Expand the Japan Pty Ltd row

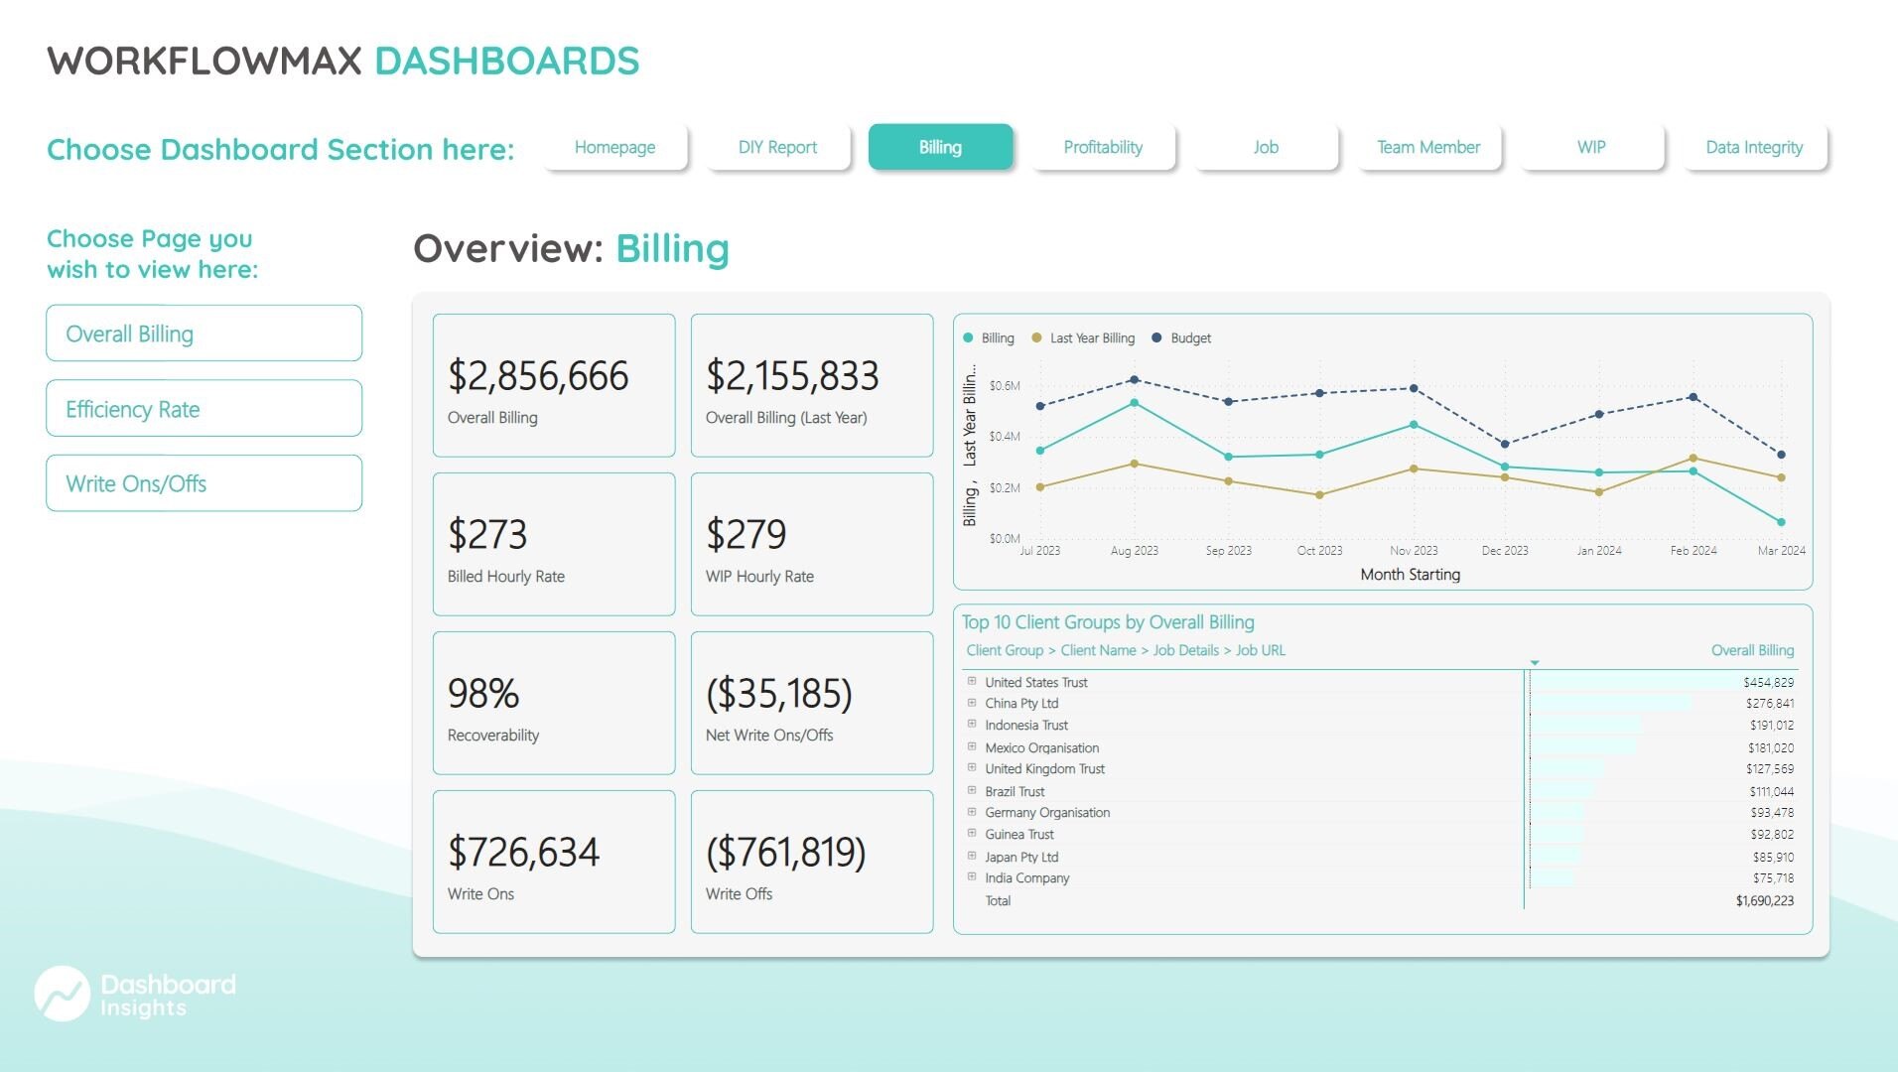click(x=972, y=857)
